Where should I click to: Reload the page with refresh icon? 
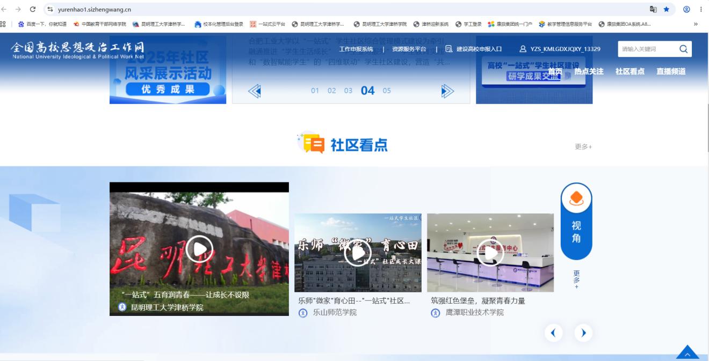point(33,9)
